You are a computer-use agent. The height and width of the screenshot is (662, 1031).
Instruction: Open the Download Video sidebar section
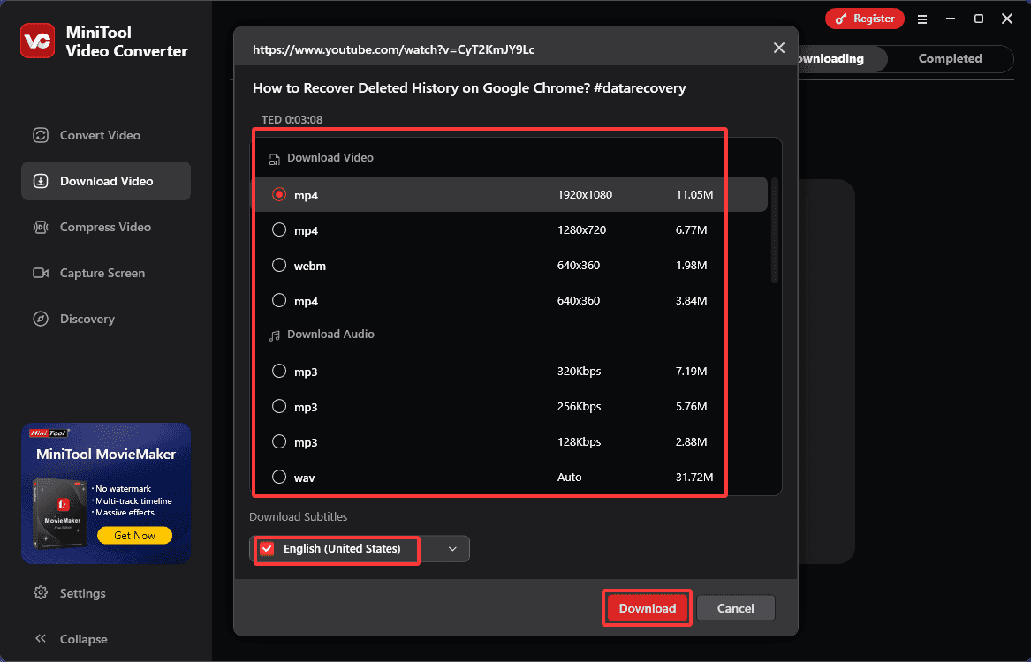(x=106, y=181)
